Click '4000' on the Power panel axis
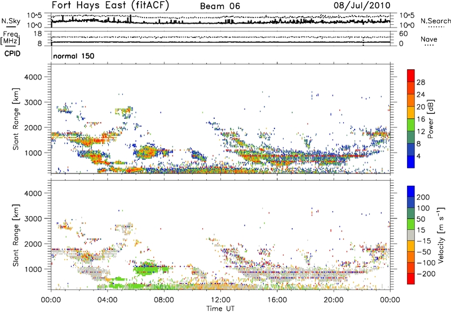This screenshot has height=312, width=451. point(33,77)
